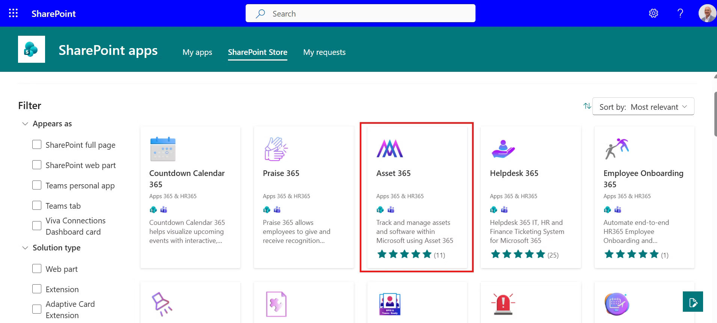This screenshot has width=717, height=323.
Task: Open the Asset 365 app title
Action: [393, 173]
